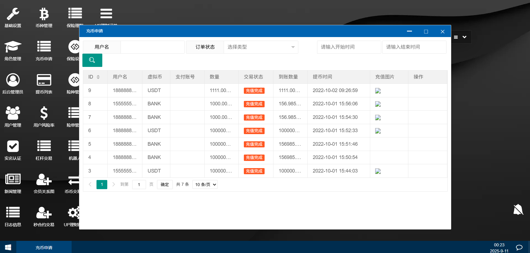Screen dimensions: 530x253
Task: Expand the 选择类型 order status dropdown
Action: 261,47
